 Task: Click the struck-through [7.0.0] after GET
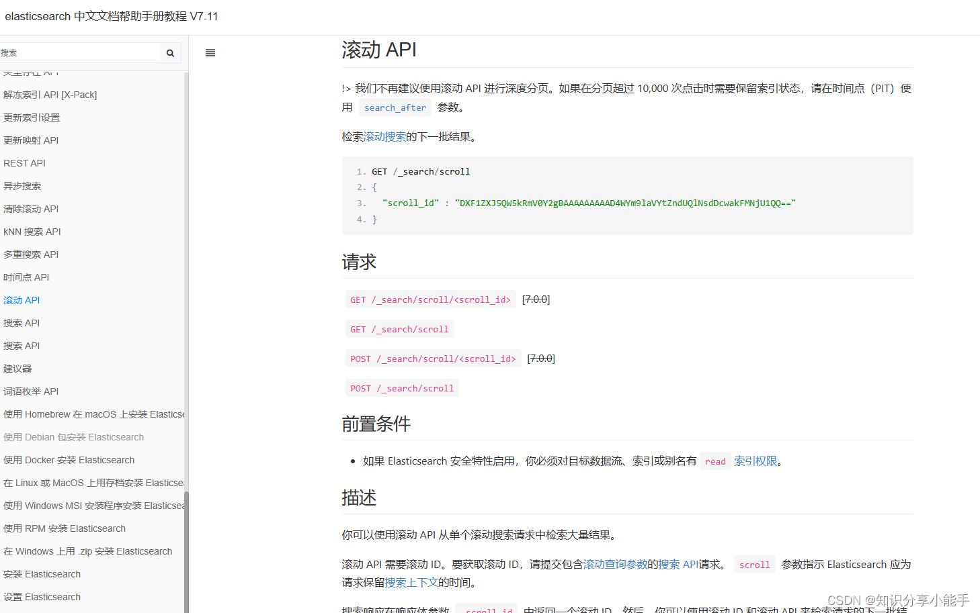coord(536,299)
